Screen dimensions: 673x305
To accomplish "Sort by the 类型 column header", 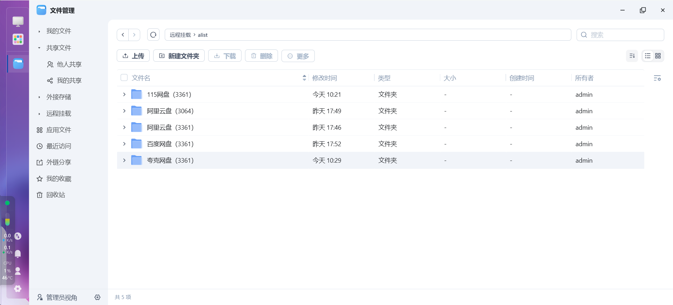I will point(384,78).
